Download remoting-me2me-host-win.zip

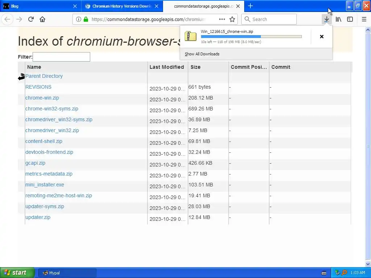[59, 196]
